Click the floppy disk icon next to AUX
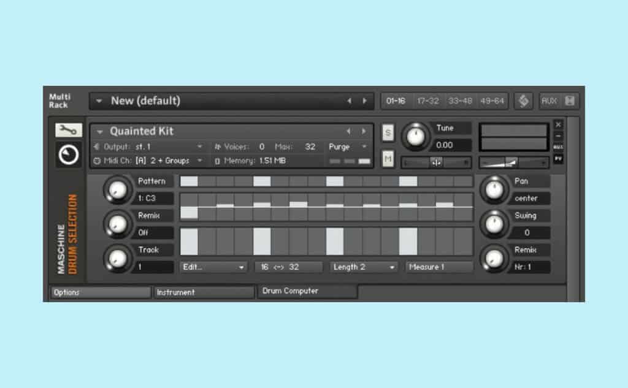Screen dimensions: 628x388 click(x=570, y=101)
